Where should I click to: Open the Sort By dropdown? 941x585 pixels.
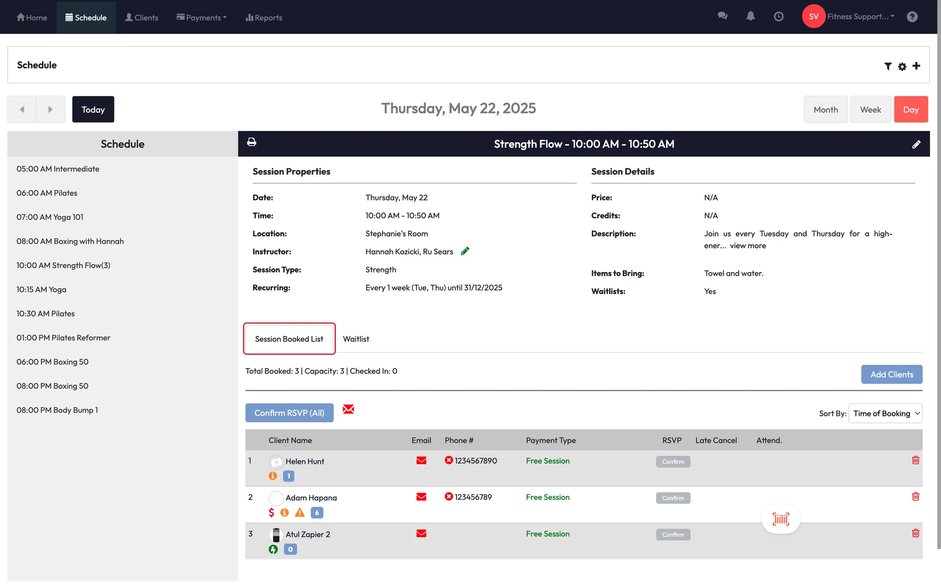coord(885,413)
